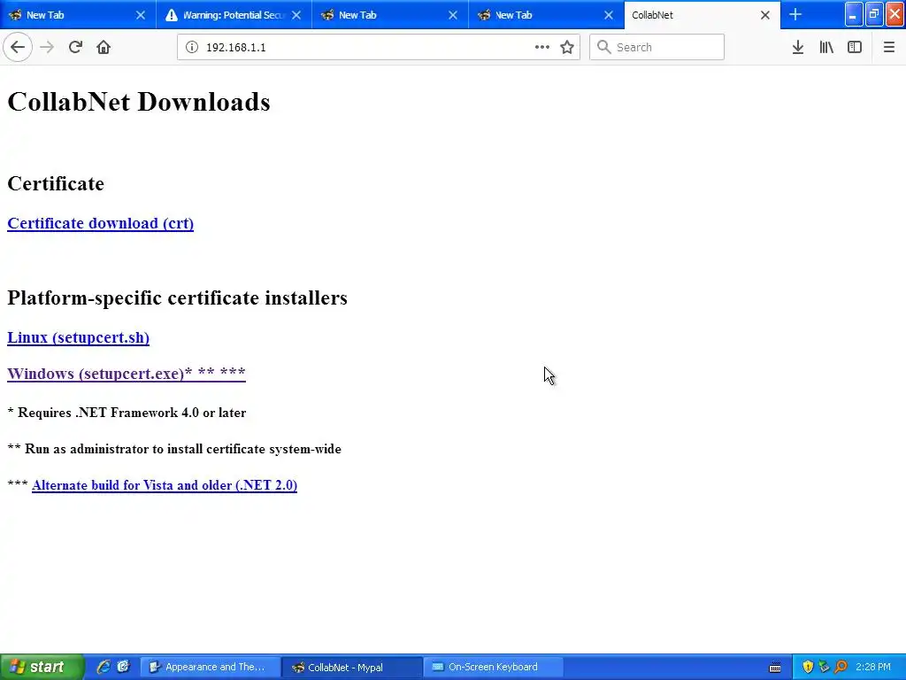Close the Warning: Potential Security tab
906x680 pixels.
(x=296, y=15)
